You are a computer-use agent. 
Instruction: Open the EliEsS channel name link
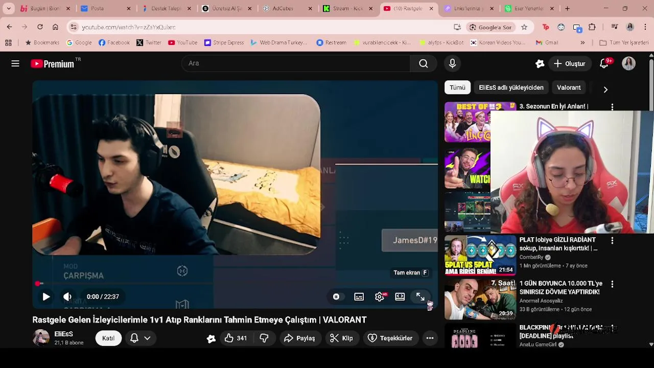tap(64, 334)
